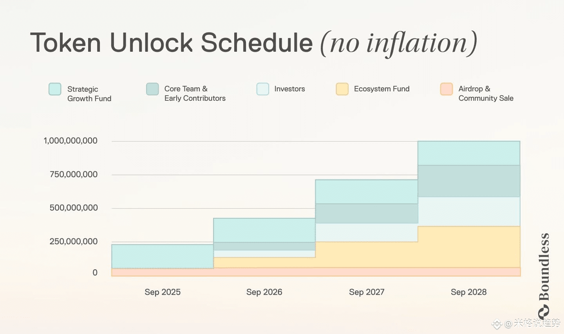The width and height of the screenshot is (564, 334).
Task: Select the Sep 2028 axis label
Action: pyautogui.click(x=469, y=292)
